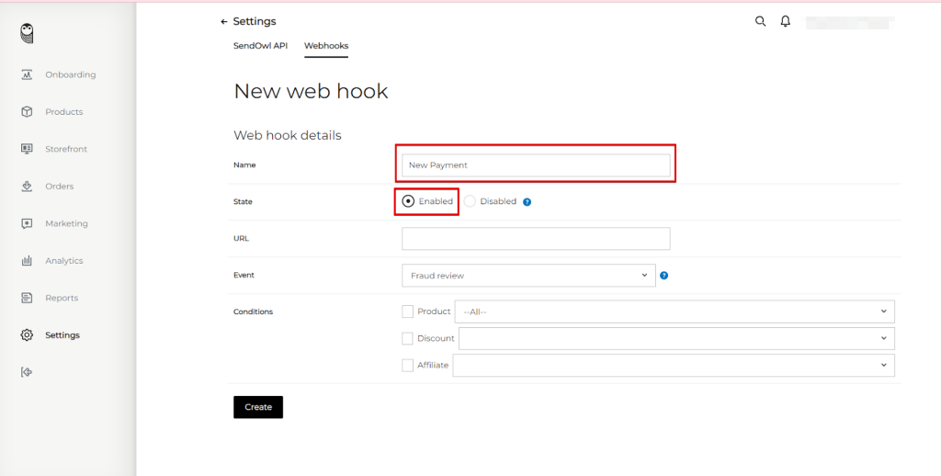Screen dimensions: 941x476
Task: Click the black Create button
Action: (x=258, y=407)
